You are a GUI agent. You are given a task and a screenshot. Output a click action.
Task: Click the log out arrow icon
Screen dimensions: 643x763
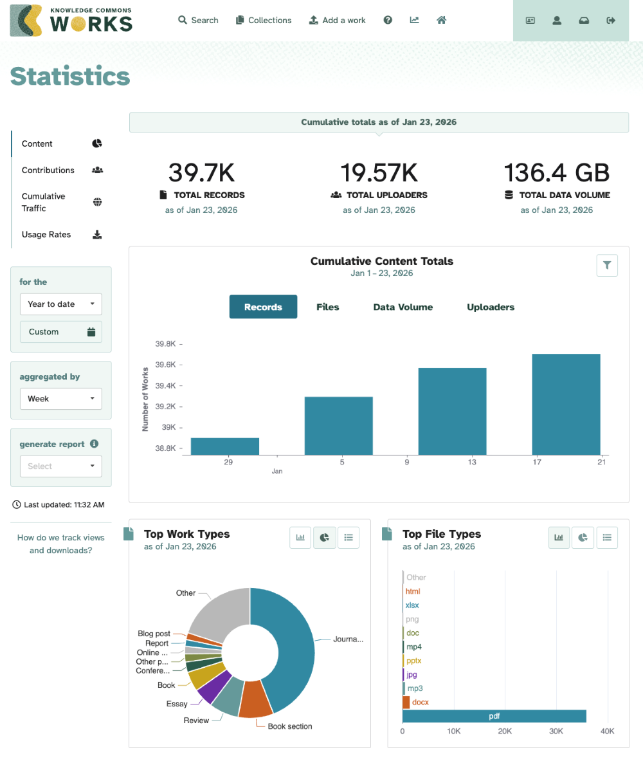[611, 20]
